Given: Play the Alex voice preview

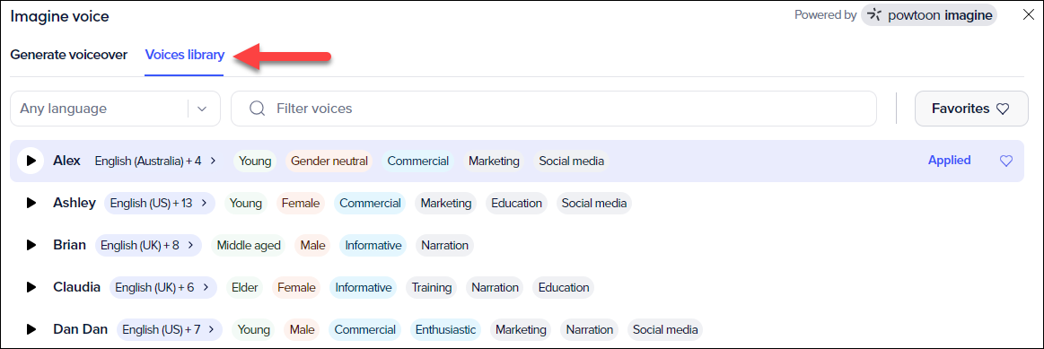Looking at the screenshot, I should point(31,161).
